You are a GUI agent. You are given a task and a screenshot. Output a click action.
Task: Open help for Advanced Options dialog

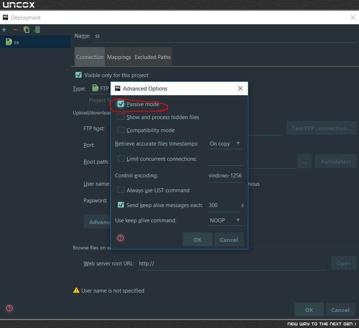tap(121, 238)
